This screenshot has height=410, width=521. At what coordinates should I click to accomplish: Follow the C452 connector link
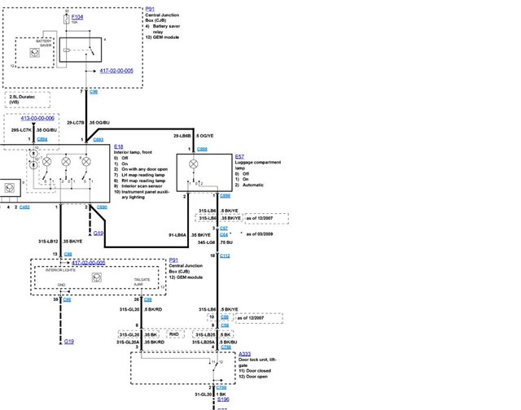24,207
